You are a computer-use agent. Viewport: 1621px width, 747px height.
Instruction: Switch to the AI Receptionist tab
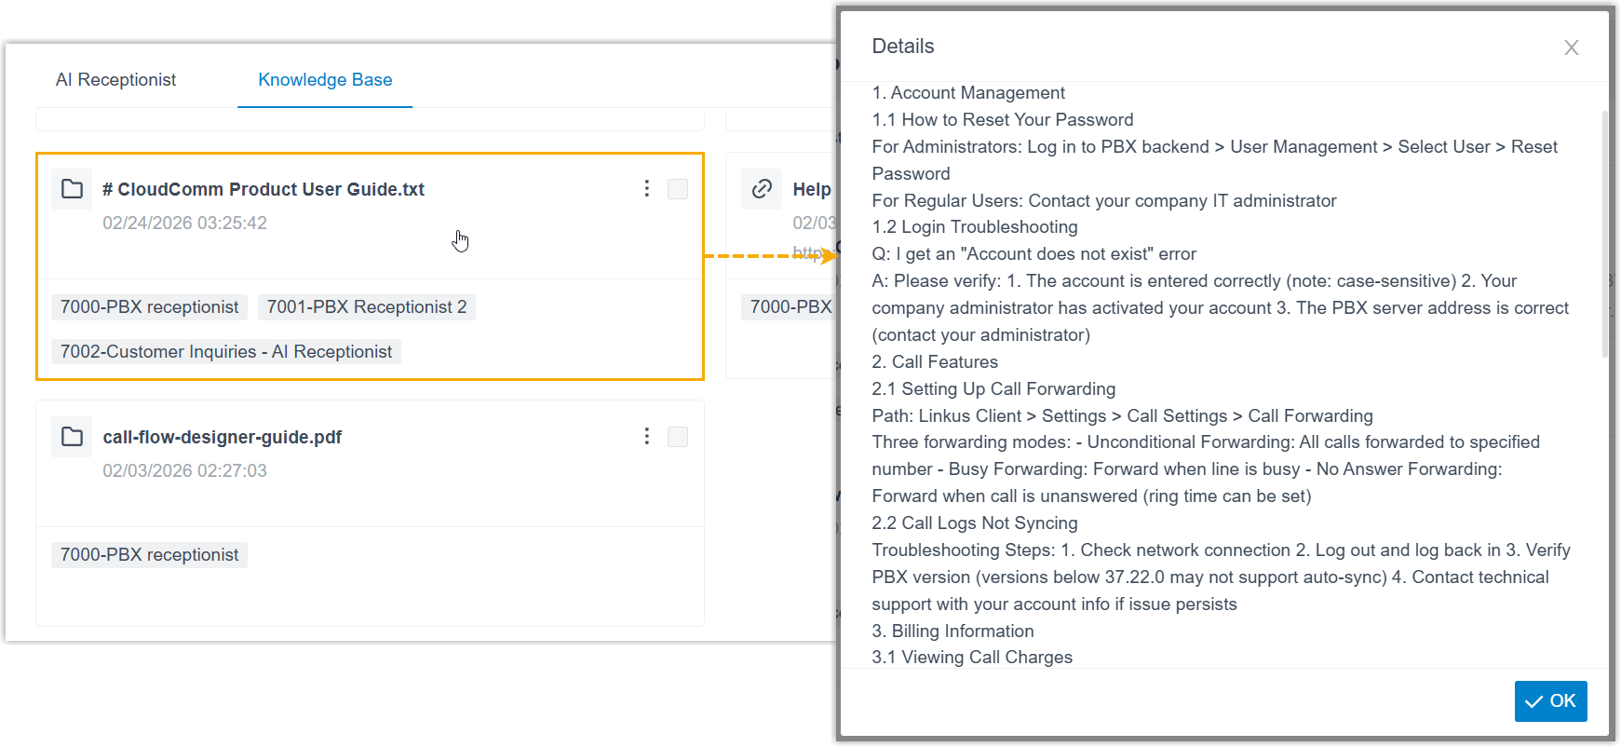115,80
